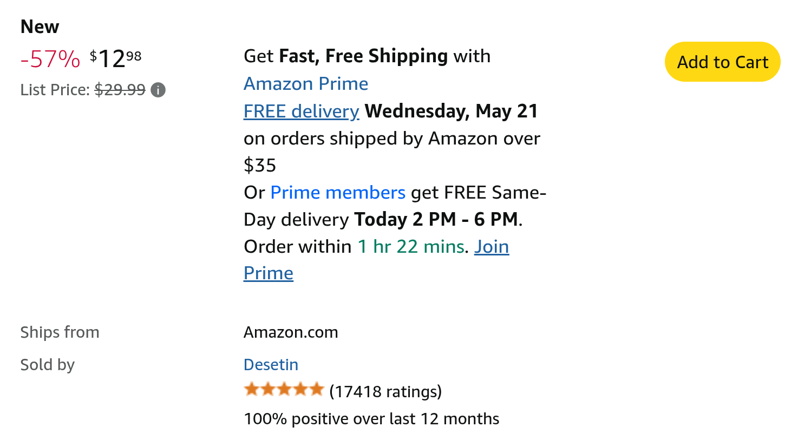
Task: Click the 100% positive feedback text
Action: [x=371, y=419]
